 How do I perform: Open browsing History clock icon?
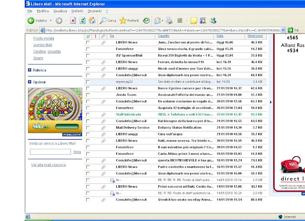(x=146, y=20)
